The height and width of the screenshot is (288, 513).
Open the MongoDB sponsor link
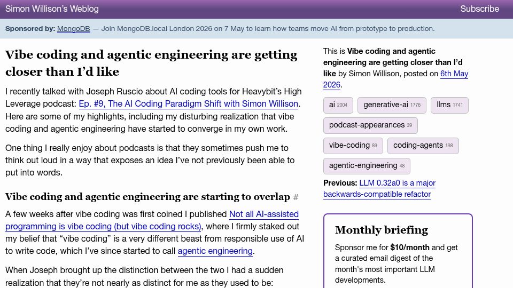tap(74, 29)
